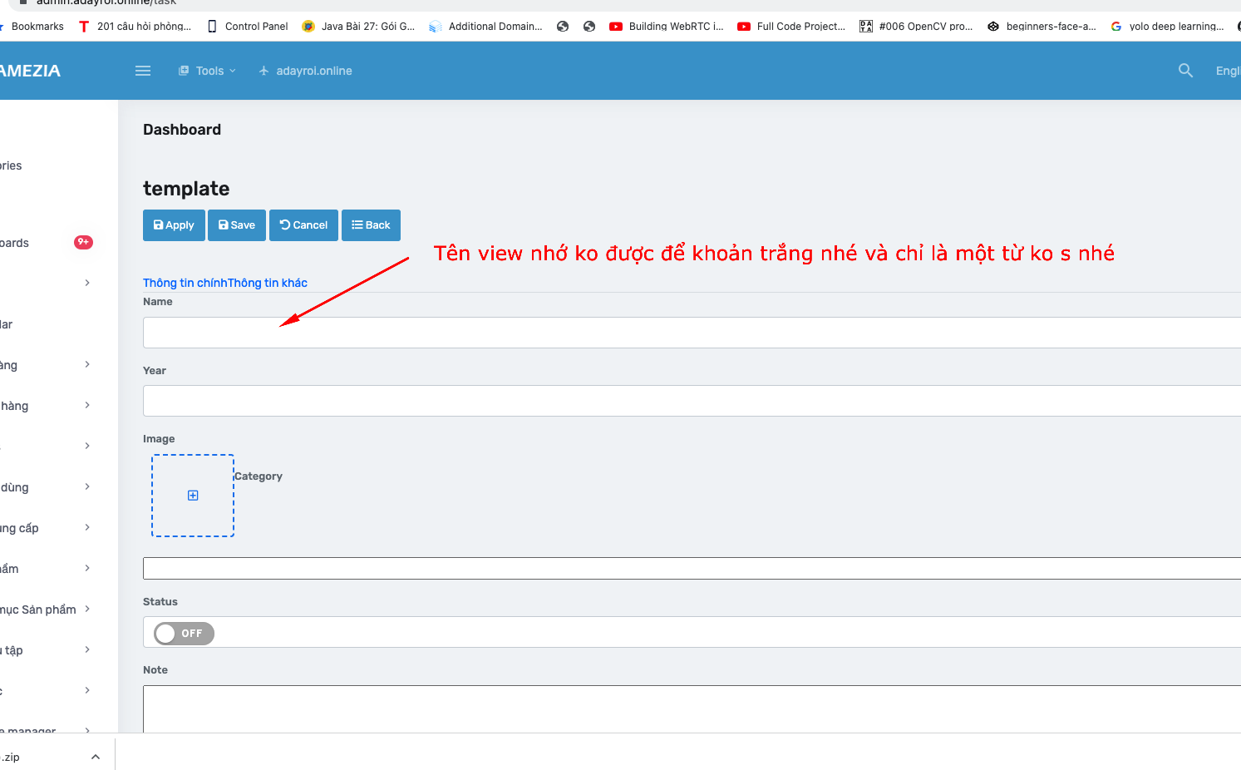Open the Category select box
Image resolution: width=1241 pixels, height=770 pixels.
(692, 569)
